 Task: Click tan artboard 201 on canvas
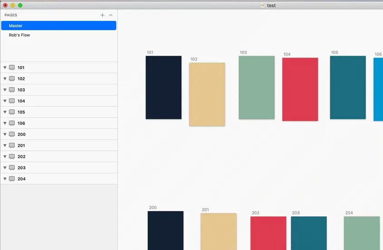coord(219,231)
